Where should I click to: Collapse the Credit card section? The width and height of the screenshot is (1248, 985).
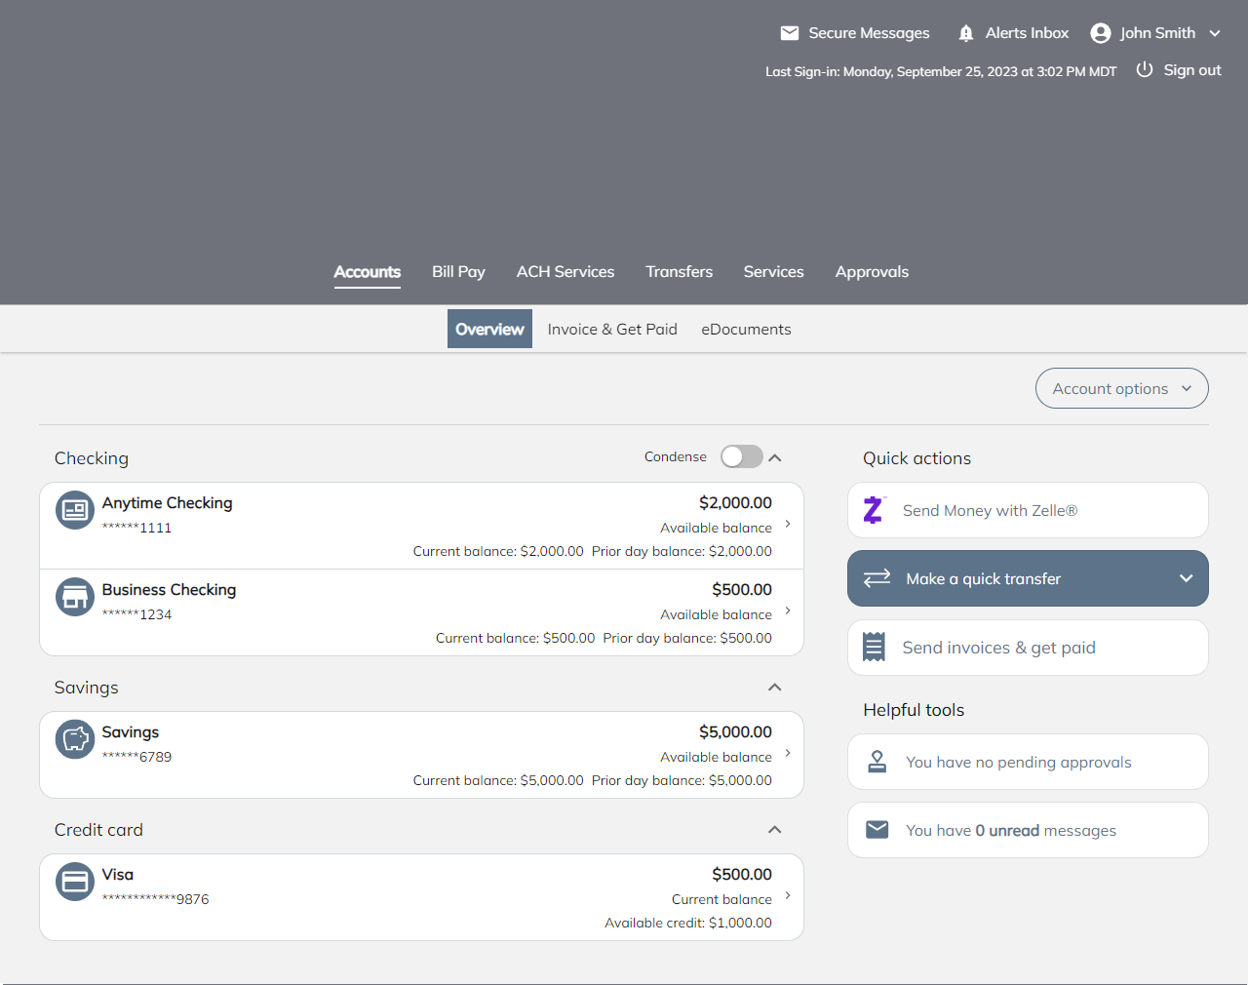[775, 830]
